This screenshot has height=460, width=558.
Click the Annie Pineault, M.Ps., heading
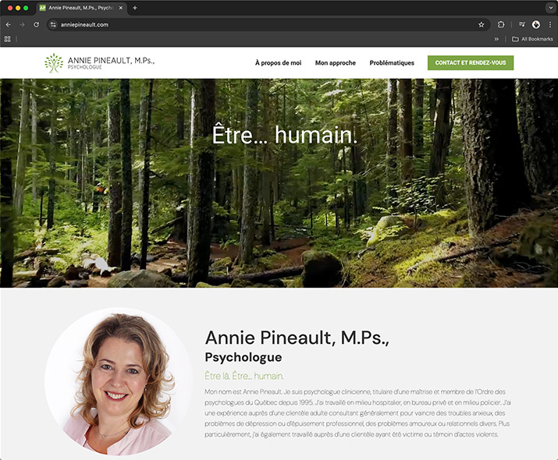click(297, 338)
